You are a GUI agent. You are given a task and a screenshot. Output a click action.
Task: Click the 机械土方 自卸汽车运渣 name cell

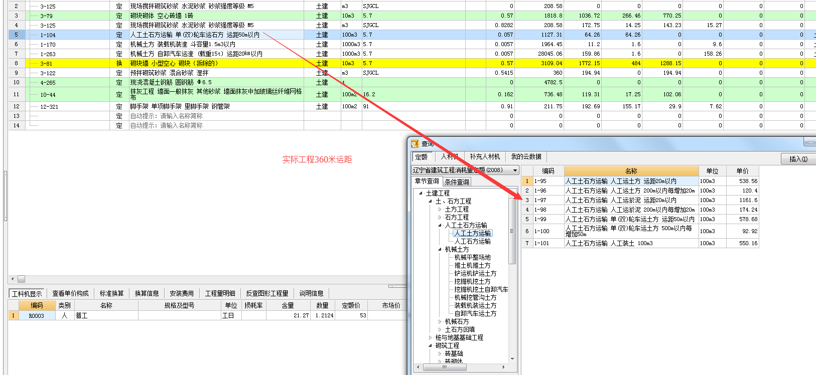[216, 54]
